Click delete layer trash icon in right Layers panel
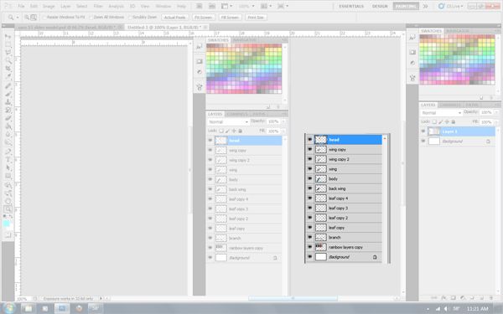Image resolution: width=503 pixels, height=314 pixels. click(x=490, y=297)
